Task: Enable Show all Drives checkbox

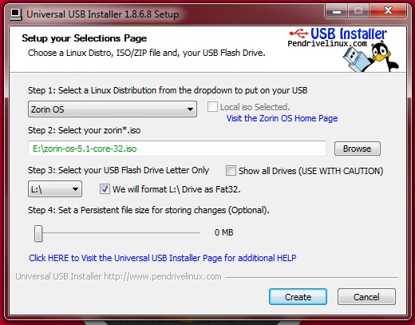Action: (231, 170)
